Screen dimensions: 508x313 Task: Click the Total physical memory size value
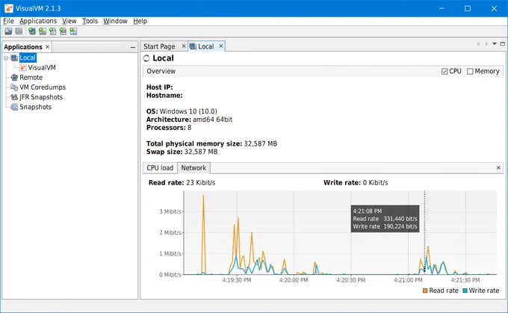click(261, 144)
